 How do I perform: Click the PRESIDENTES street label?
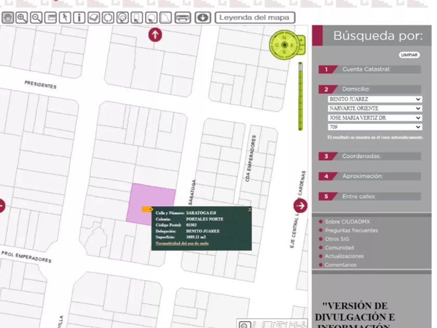point(41,84)
